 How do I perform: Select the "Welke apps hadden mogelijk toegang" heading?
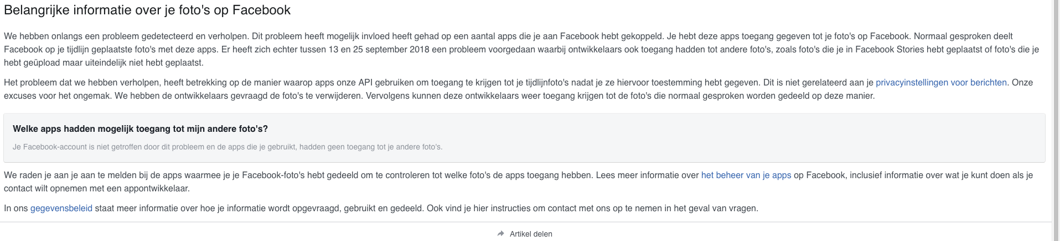pos(140,129)
